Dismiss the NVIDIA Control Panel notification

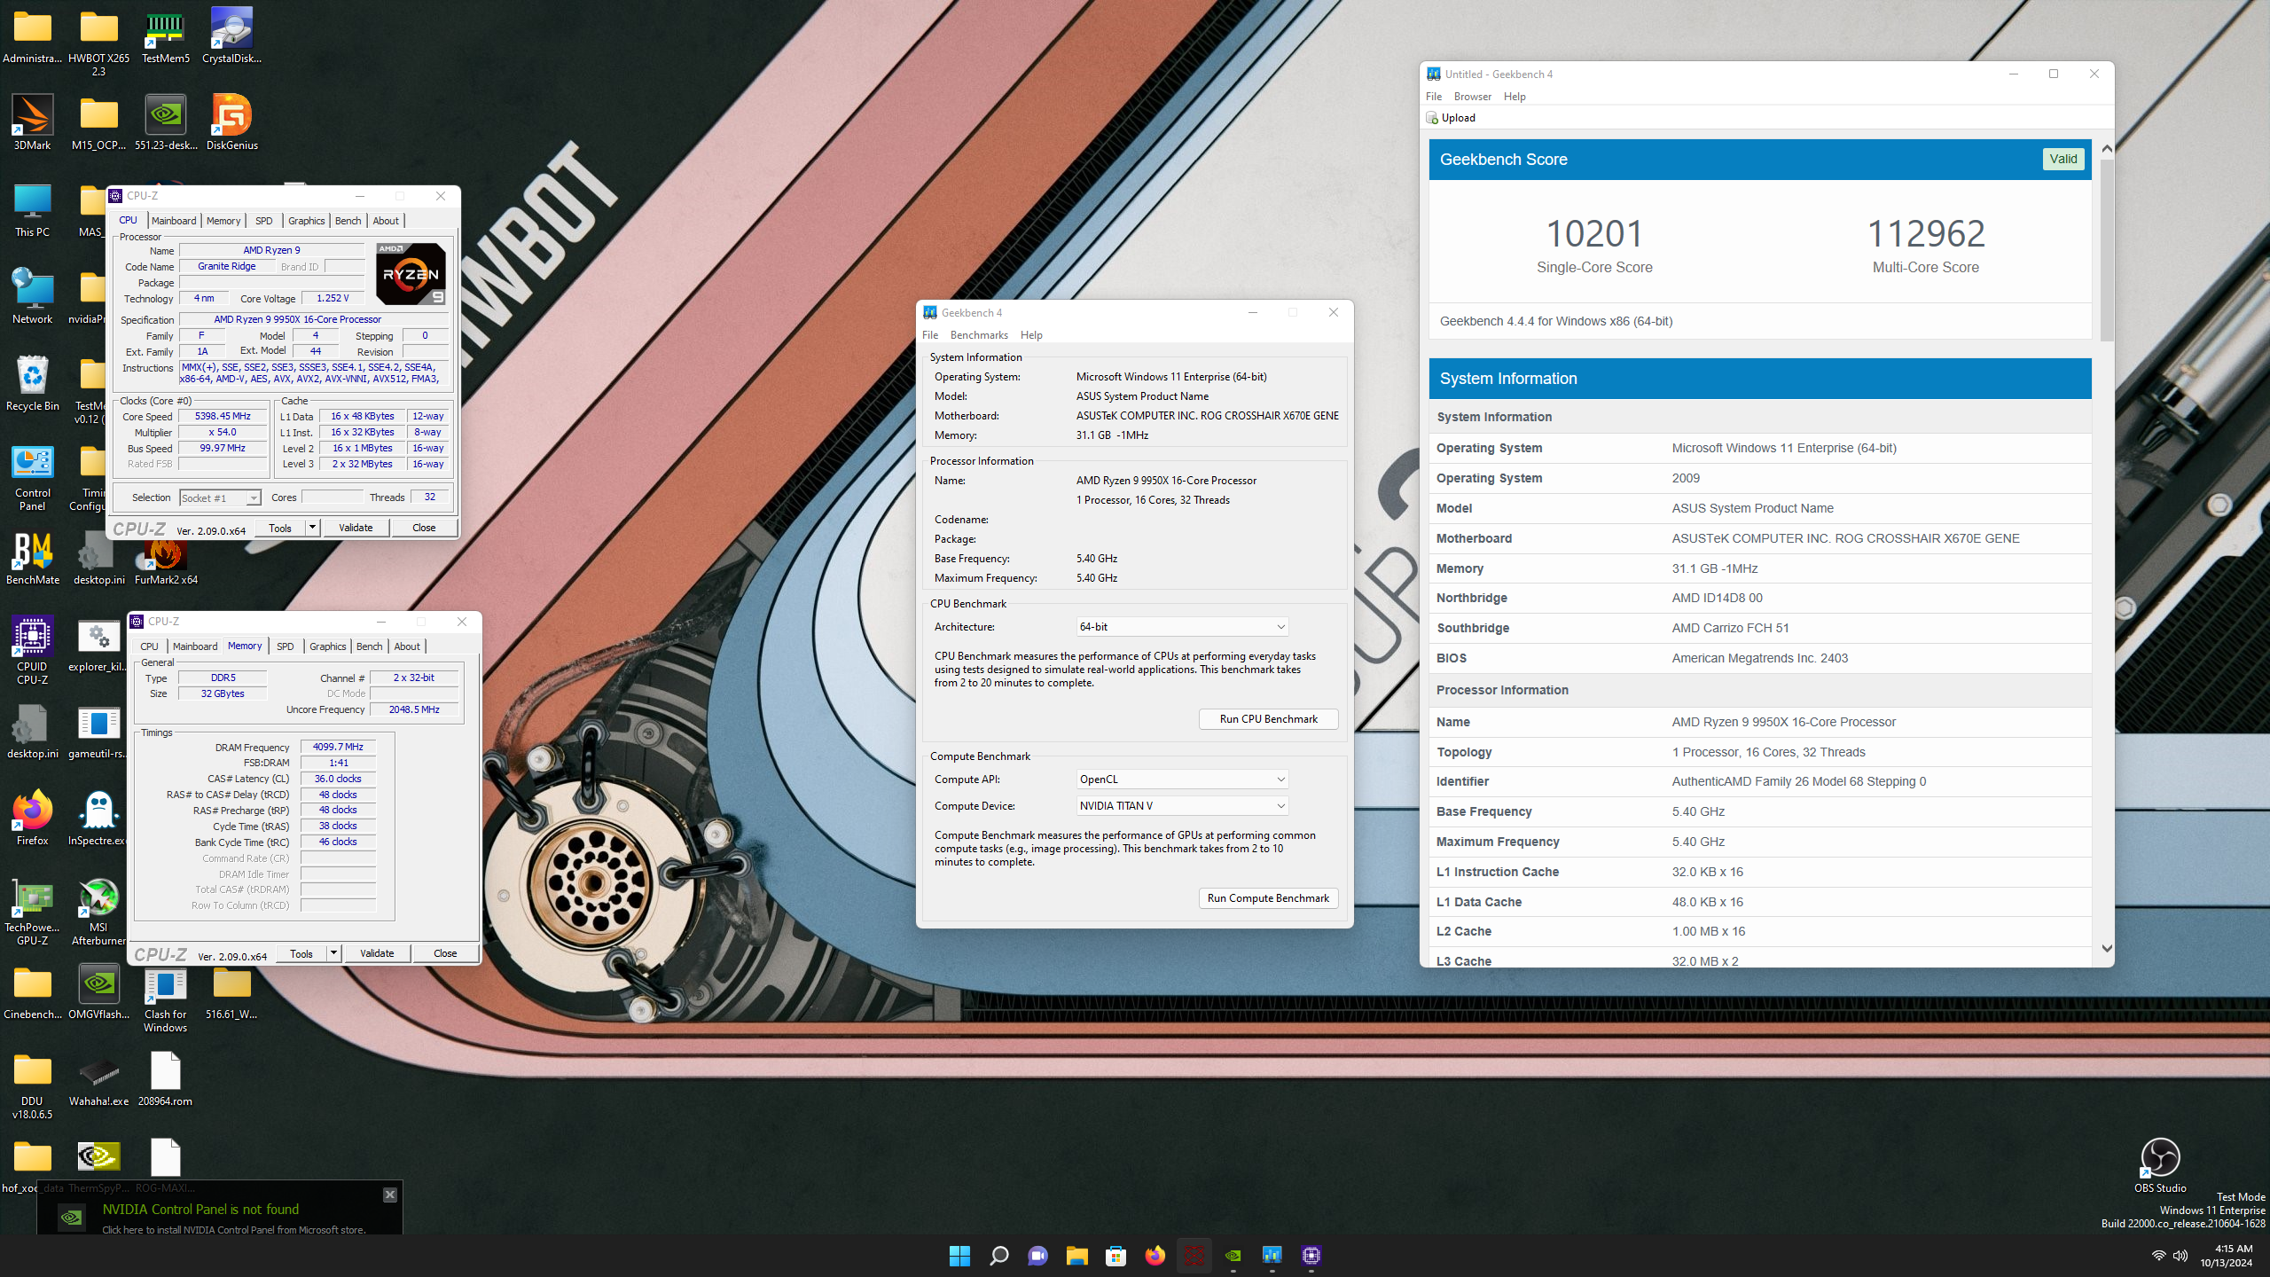click(389, 1195)
